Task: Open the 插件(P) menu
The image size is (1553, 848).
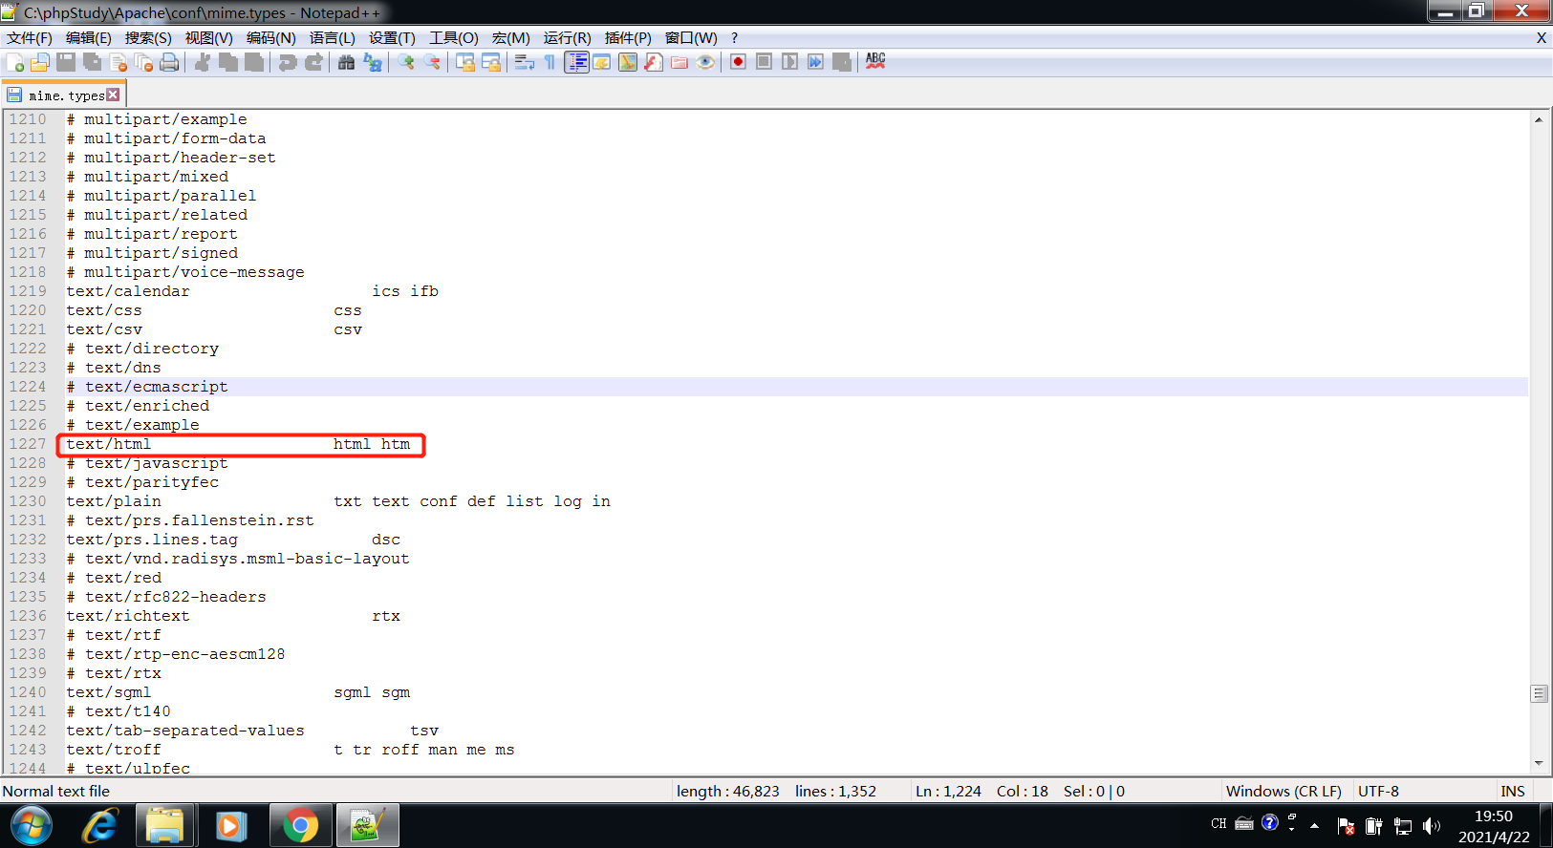Action: click(x=628, y=38)
